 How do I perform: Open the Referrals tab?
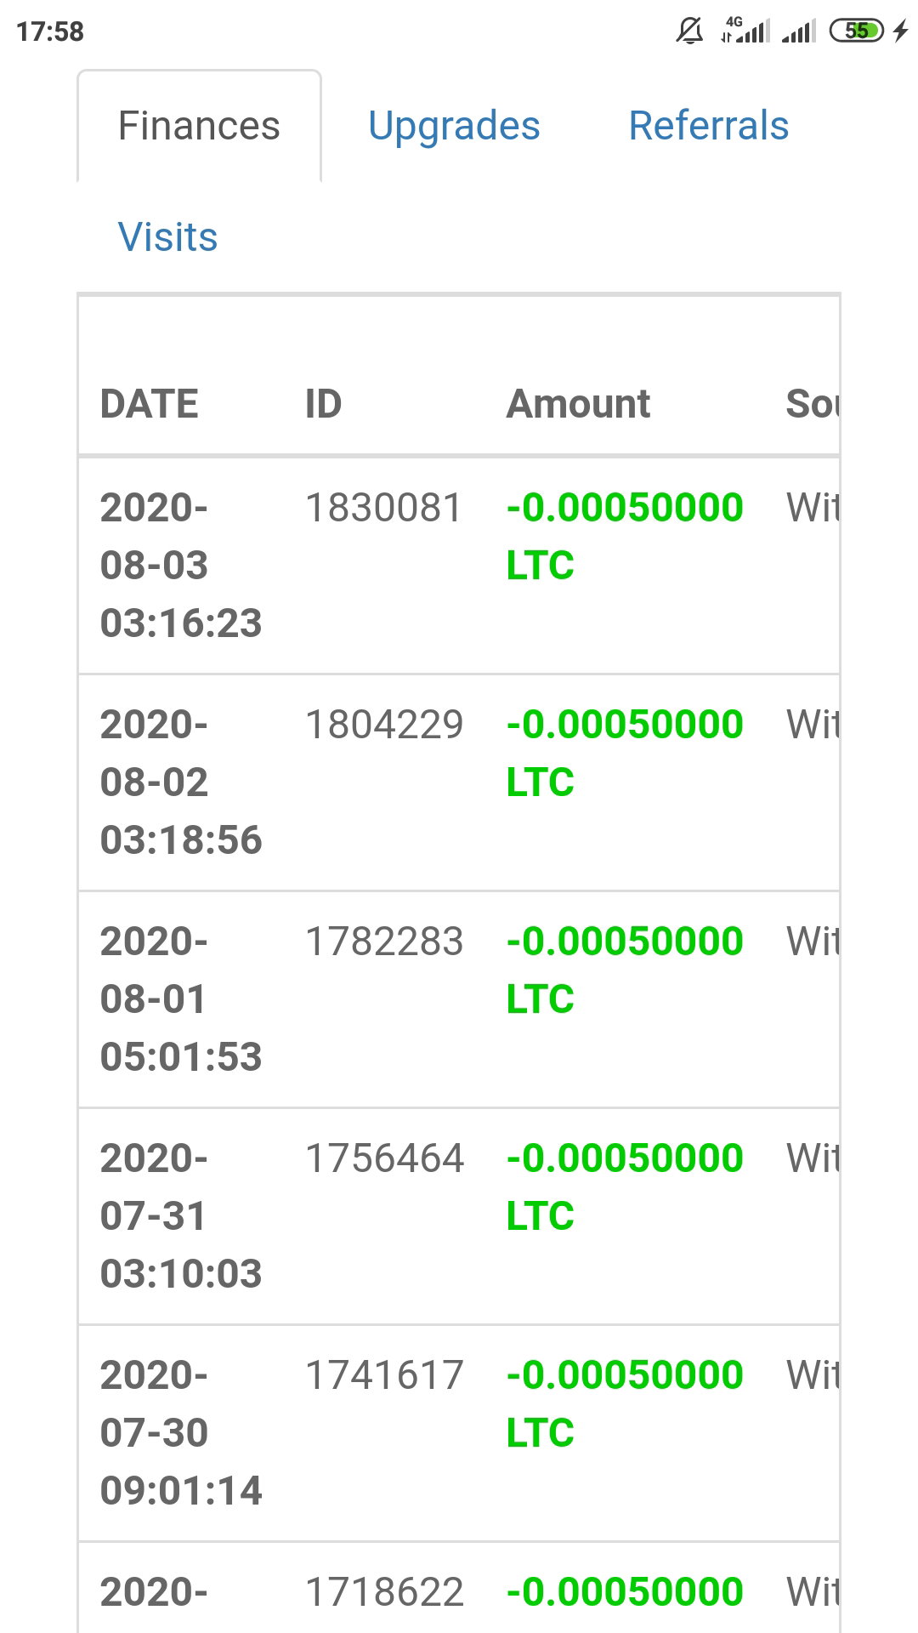point(708,126)
